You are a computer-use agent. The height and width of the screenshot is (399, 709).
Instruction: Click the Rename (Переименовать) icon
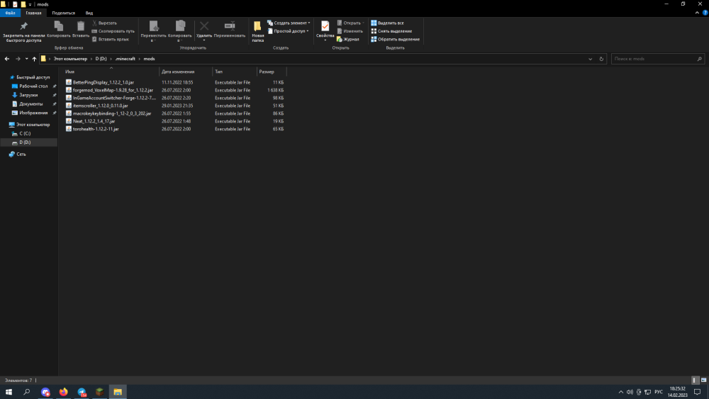click(230, 30)
